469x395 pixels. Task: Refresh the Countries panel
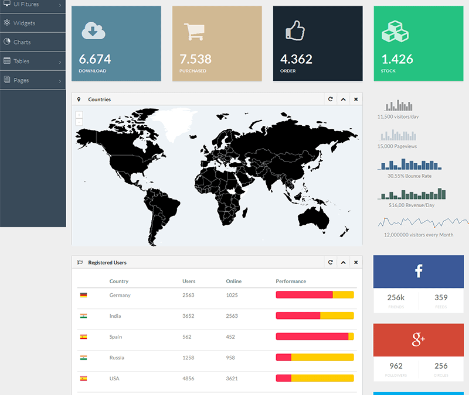[x=331, y=99]
